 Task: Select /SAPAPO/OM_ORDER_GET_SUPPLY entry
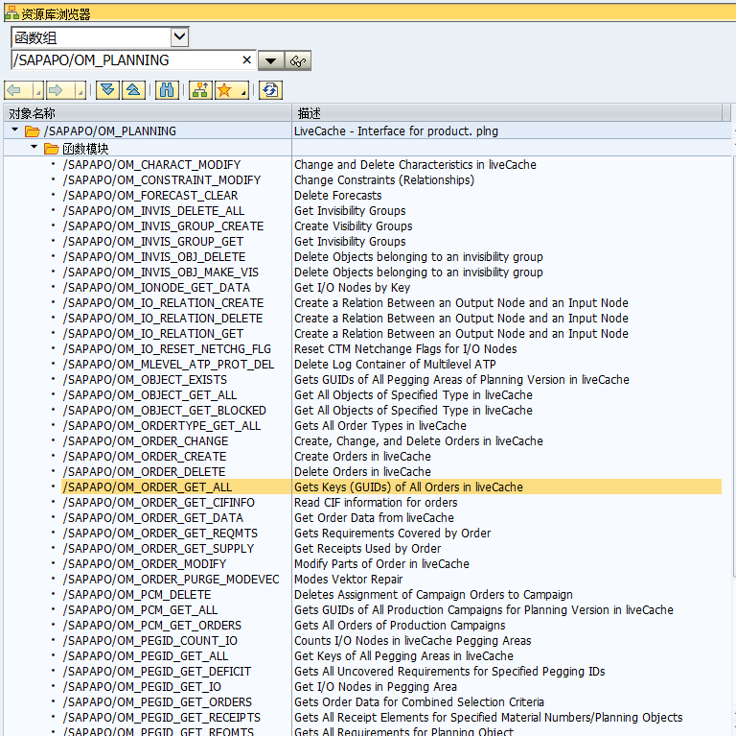click(159, 549)
